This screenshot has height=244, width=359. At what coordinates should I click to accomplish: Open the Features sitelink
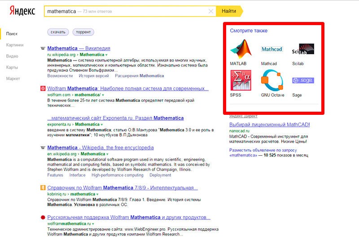click(55, 175)
